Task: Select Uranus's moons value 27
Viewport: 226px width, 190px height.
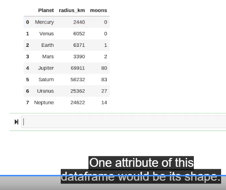Action: point(104,91)
